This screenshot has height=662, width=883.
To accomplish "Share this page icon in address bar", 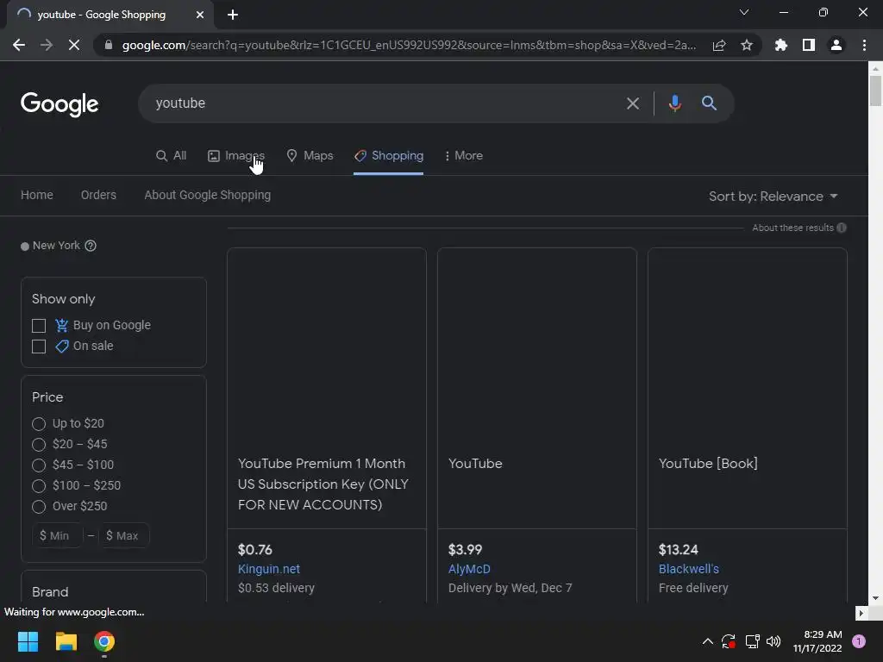I will [719, 45].
